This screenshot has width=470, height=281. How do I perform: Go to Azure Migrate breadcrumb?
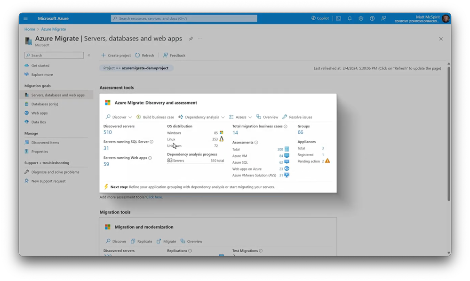pyautogui.click(x=53, y=29)
